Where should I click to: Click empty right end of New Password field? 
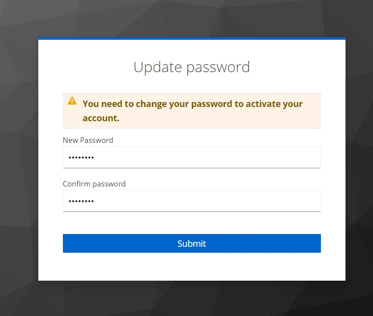[x=286, y=158]
